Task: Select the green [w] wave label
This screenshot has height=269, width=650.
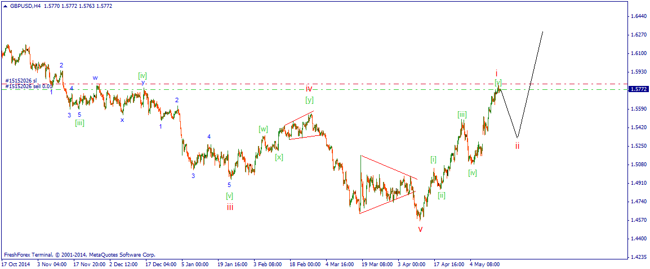Action: click(x=263, y=129)
